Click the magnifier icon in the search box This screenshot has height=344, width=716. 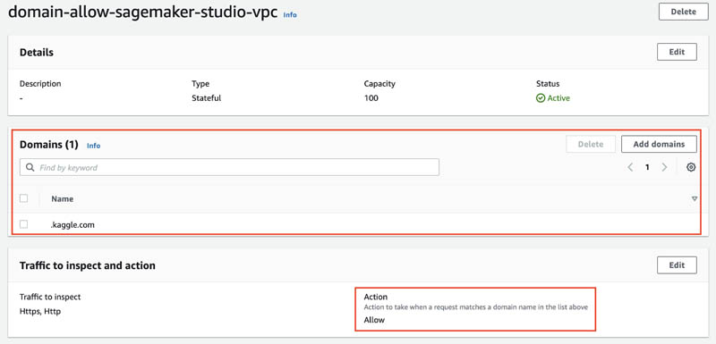click(x=30, y=167)
